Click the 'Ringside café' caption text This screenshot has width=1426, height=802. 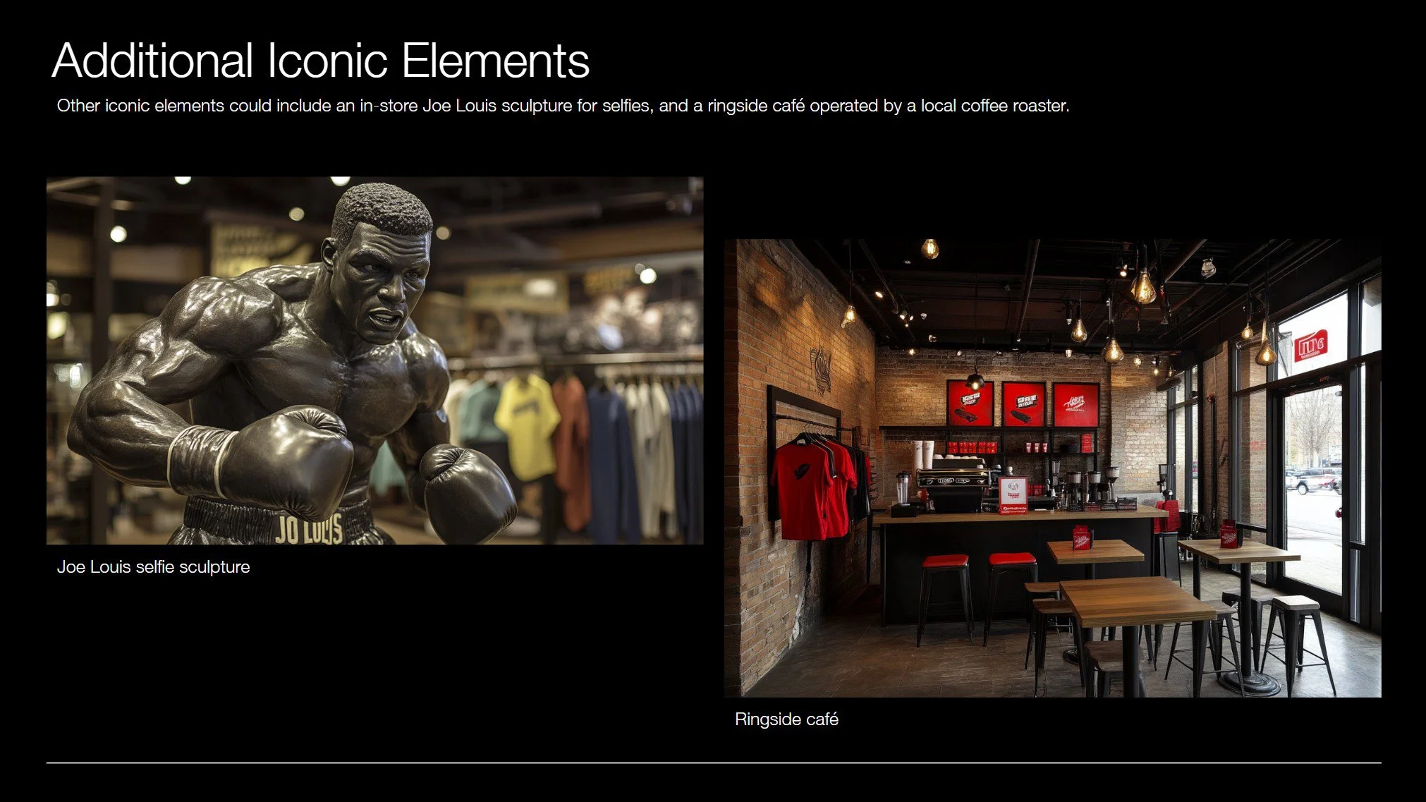[786, 719]
